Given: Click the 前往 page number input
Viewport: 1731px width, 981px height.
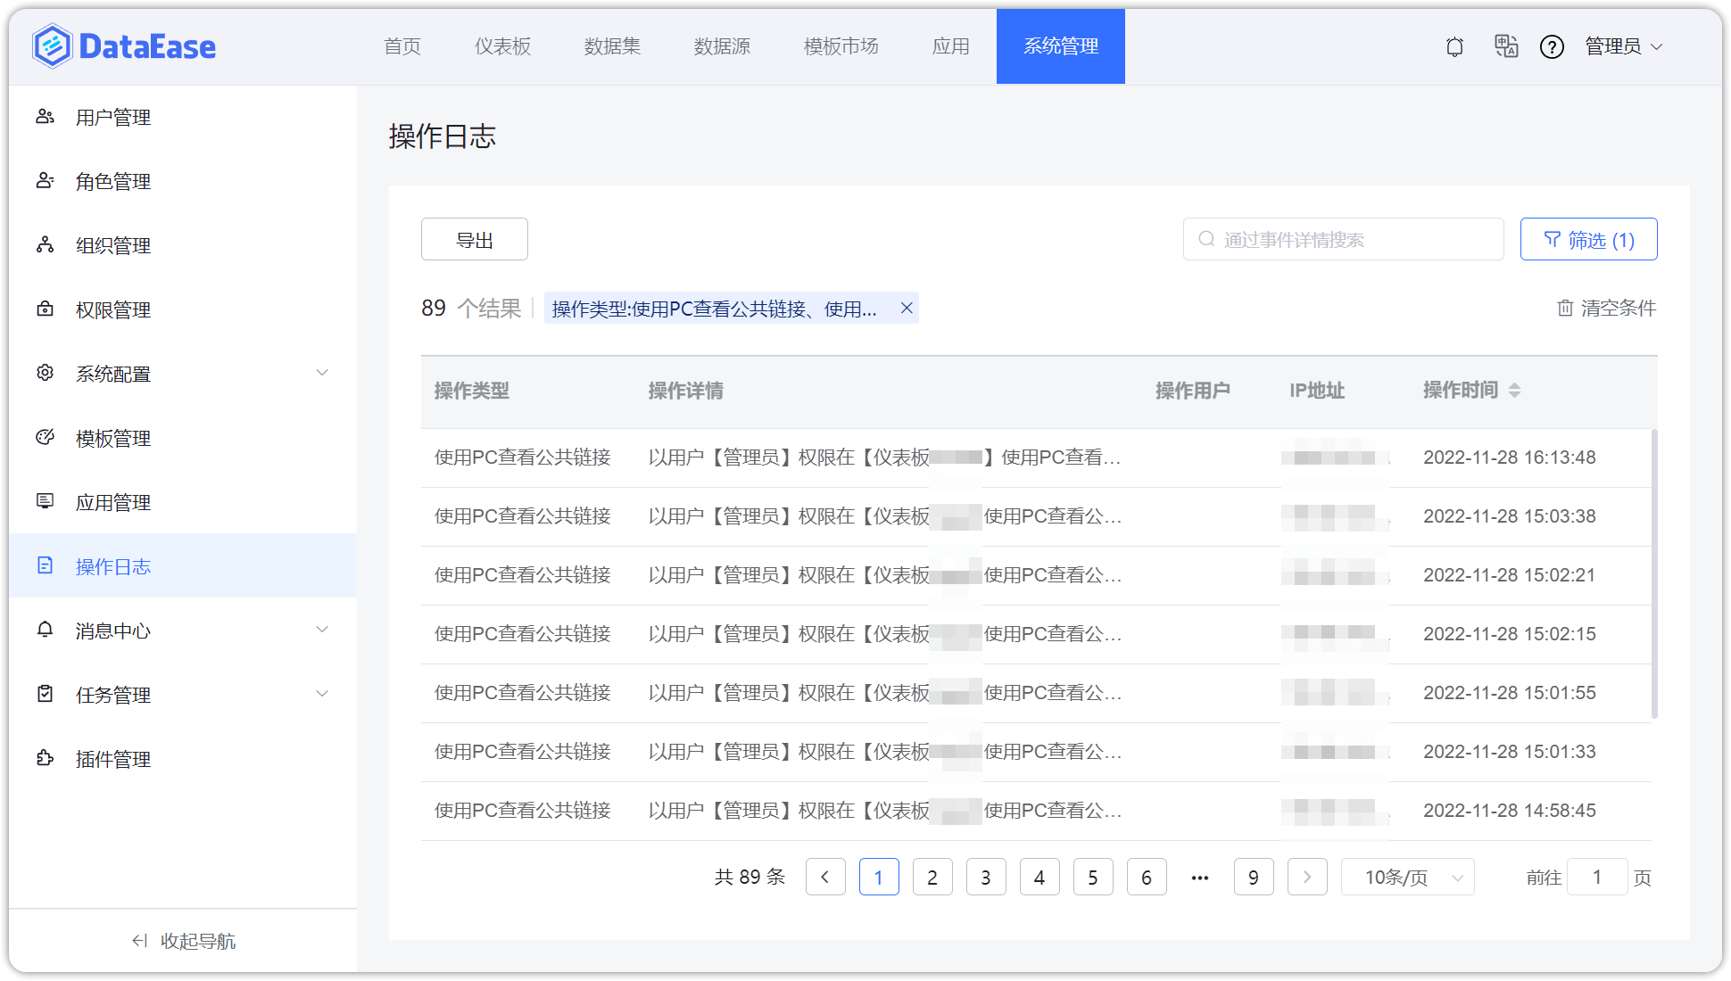Looking at the screenshot, I should coord(1597,878).
